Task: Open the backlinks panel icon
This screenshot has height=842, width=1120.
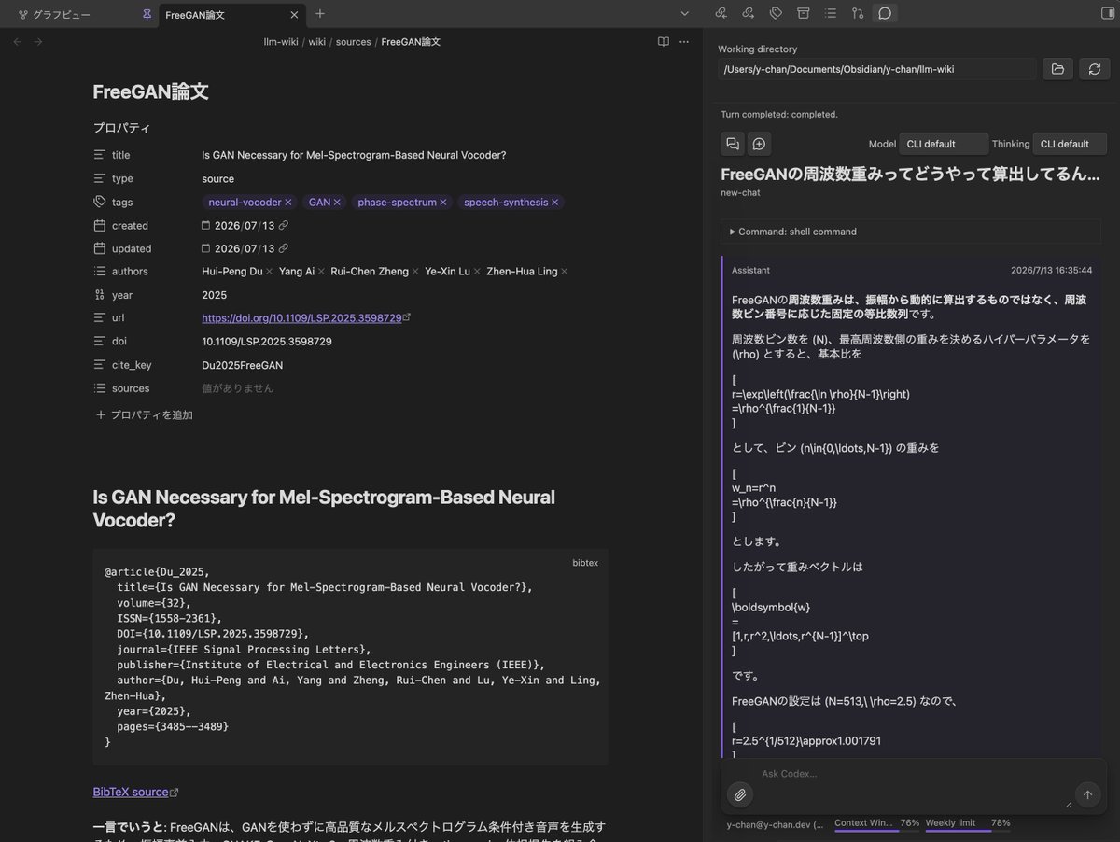Action: (x=721, y=13)
